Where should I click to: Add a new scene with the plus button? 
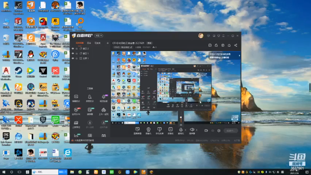[x=107, y=43]
